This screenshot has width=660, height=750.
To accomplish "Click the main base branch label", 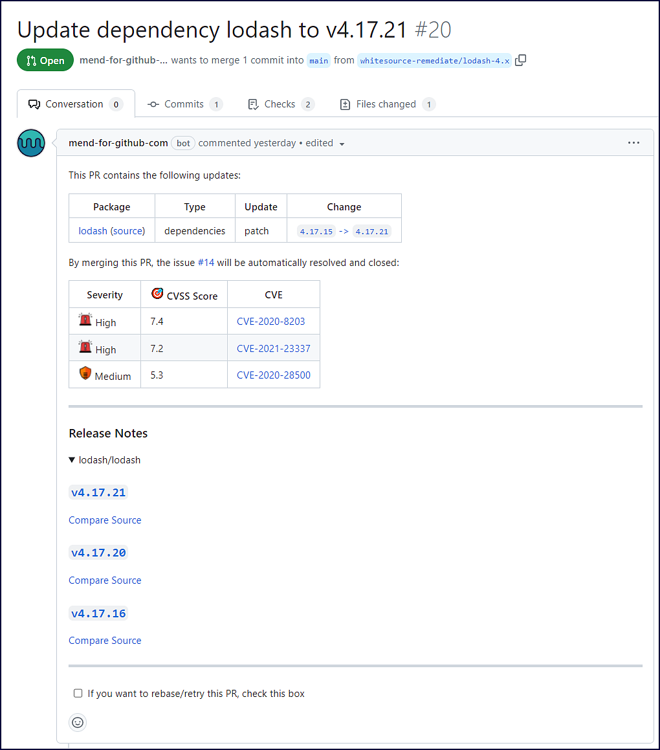I will 318,61.
